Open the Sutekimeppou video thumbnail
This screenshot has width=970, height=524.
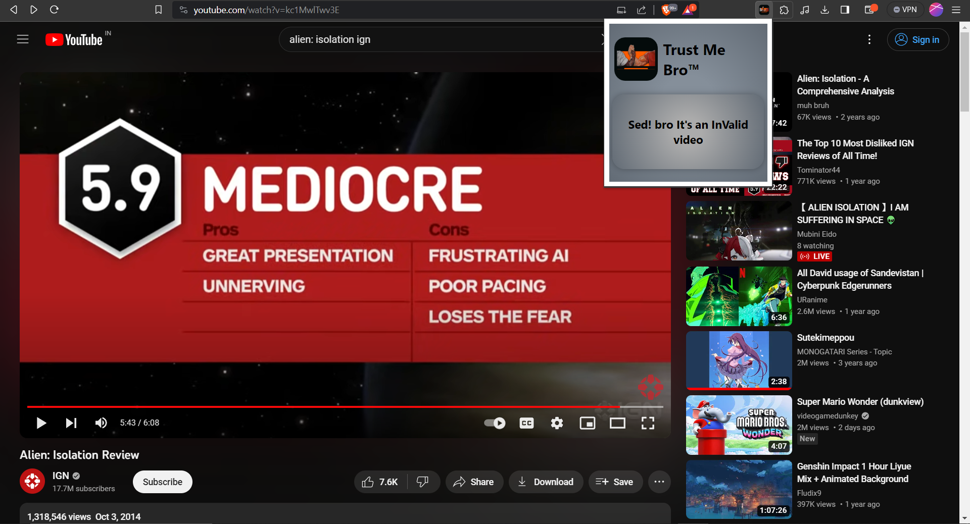point(739,360)
